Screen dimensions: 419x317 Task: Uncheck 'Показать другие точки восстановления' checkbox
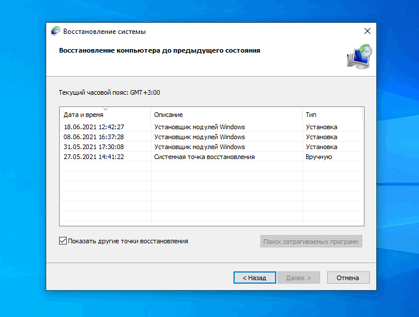click(x=63, y=241)
